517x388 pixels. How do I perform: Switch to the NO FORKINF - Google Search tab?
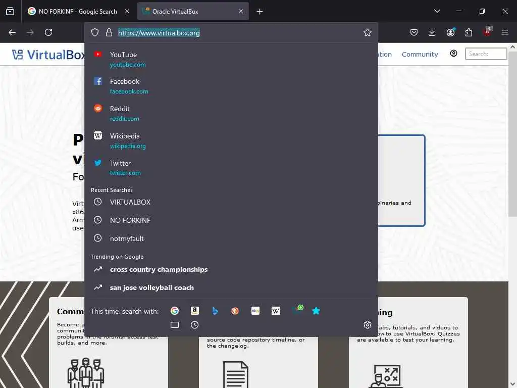[78, 11]
